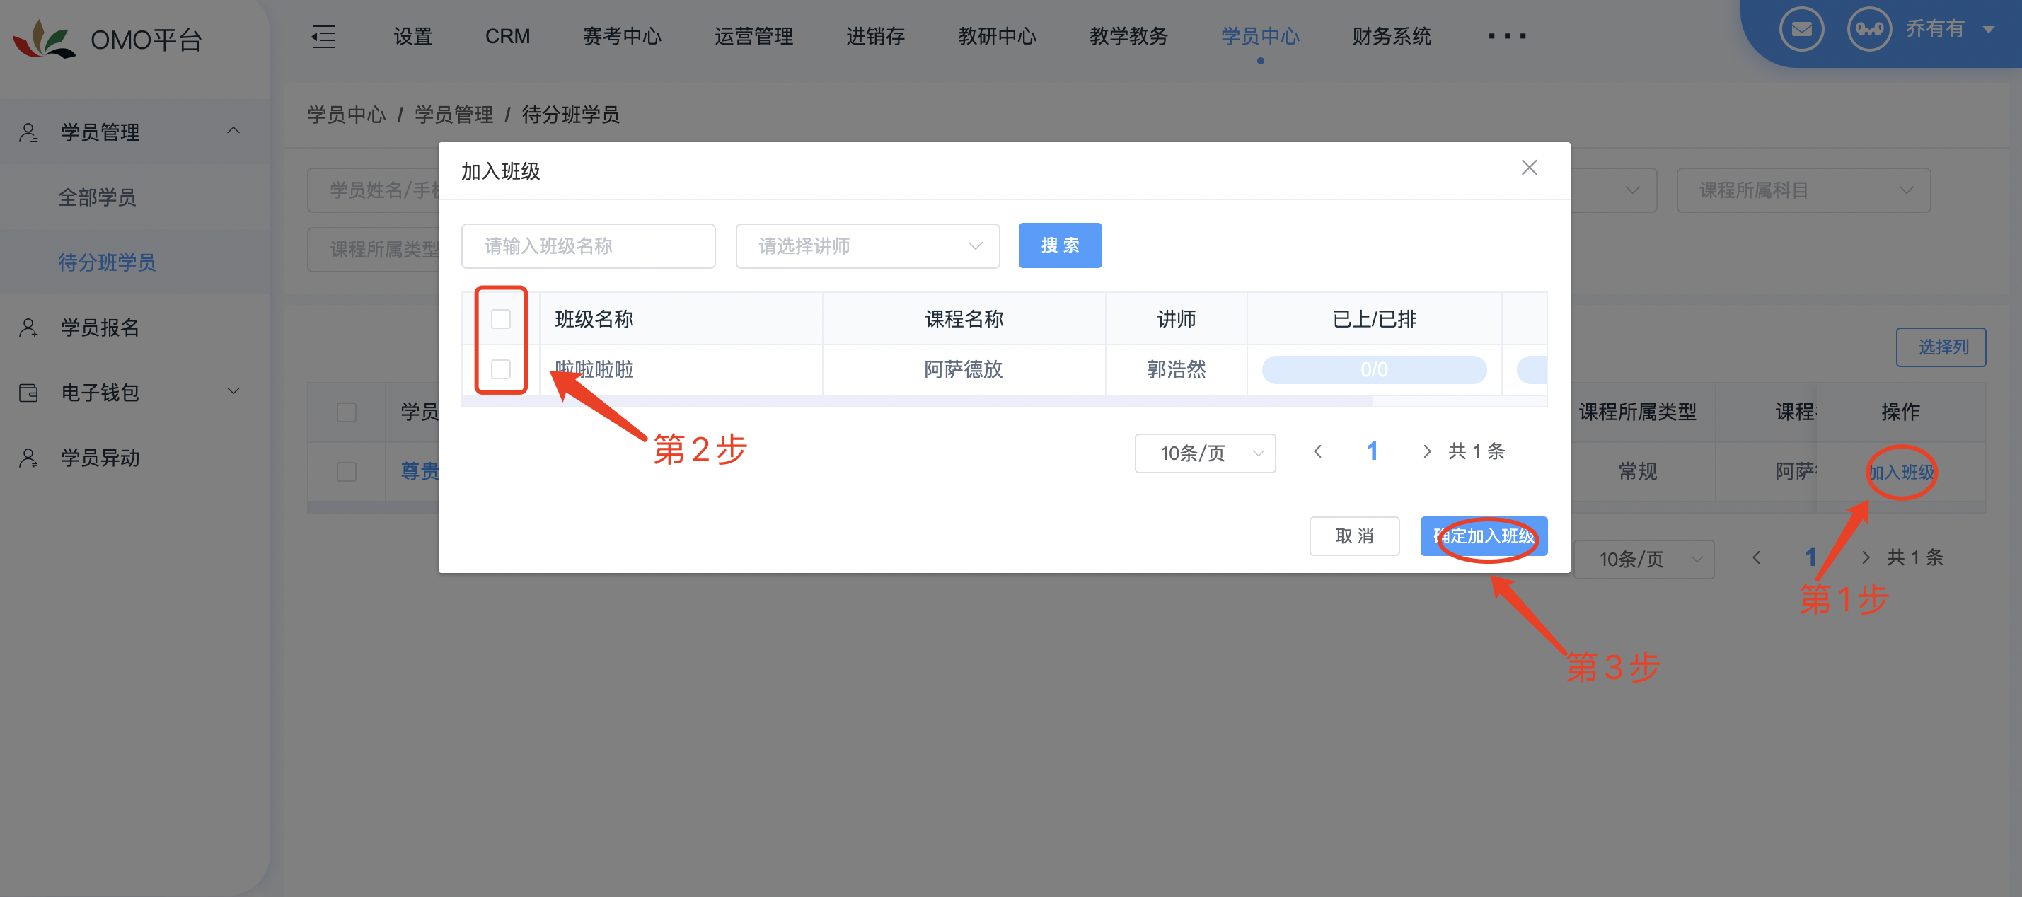Click the 0/0 progress bar for 啦啦啦啦
This screenshot has width=2022, height=897.
click(x=1374, y=370)
